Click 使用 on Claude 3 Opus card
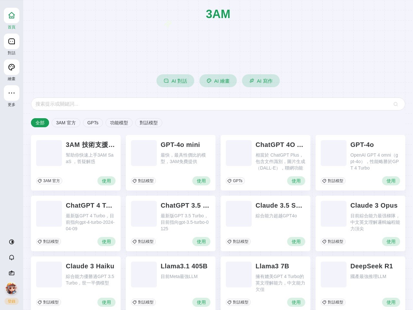Viewport: 413px width, 310px height. tap(391, 242)
